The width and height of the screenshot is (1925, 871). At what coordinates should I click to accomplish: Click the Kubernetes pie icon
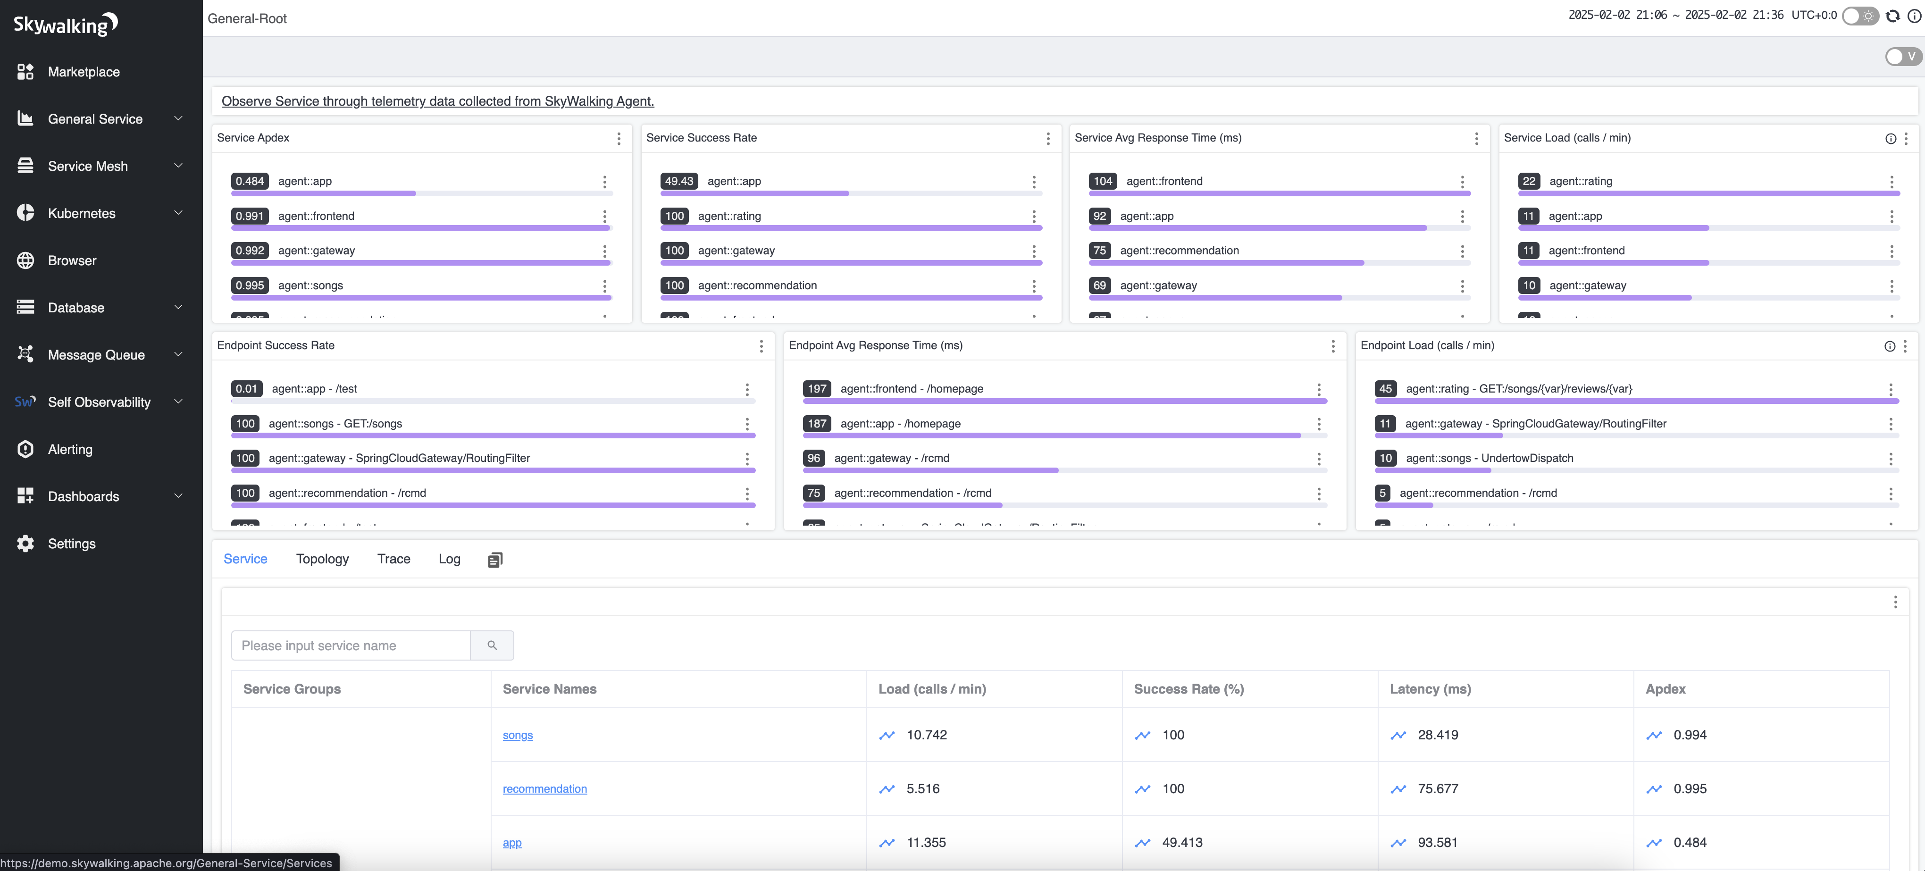[25, 213]
